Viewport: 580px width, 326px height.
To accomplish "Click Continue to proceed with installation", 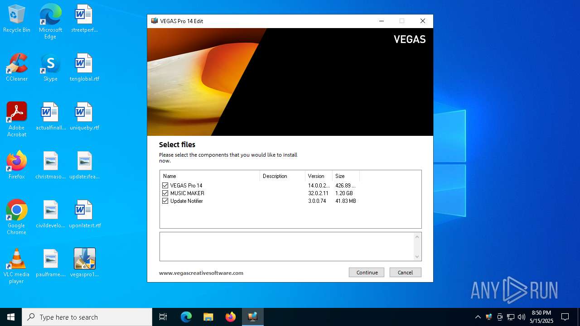I will pyautogui.click(x=367, y=272).
